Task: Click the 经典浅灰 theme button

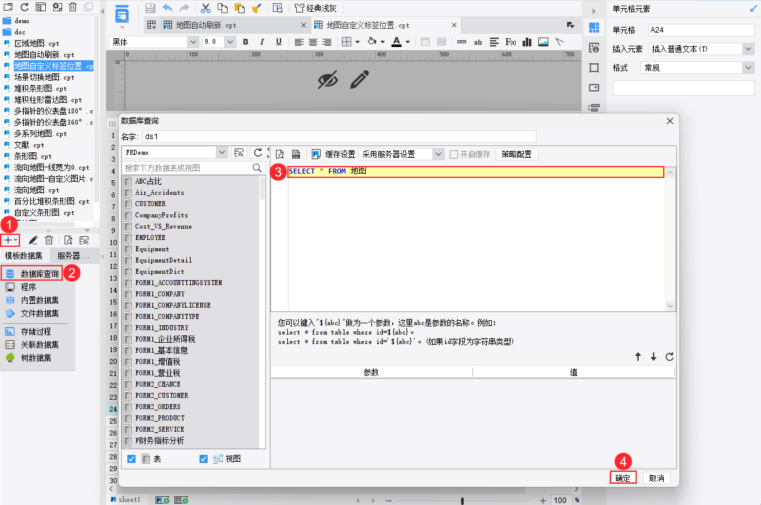Action: pyautogui.click(x=316, y=8)
